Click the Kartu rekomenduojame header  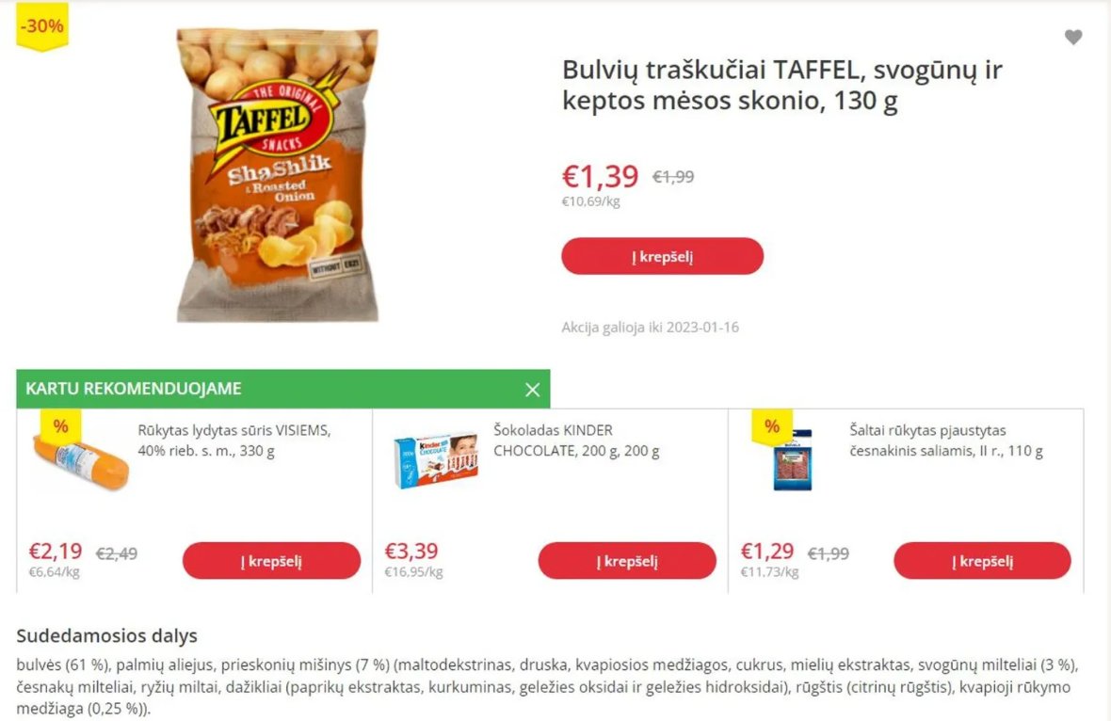point(133,389)
